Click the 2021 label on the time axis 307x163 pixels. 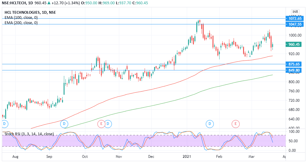click(x=187, y=156)
